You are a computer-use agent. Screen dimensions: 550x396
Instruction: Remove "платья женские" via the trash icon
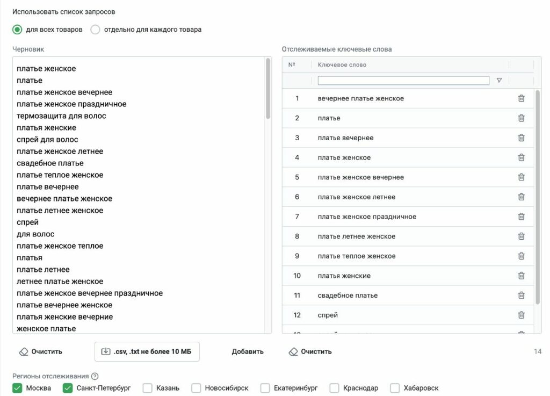point(521,275)
